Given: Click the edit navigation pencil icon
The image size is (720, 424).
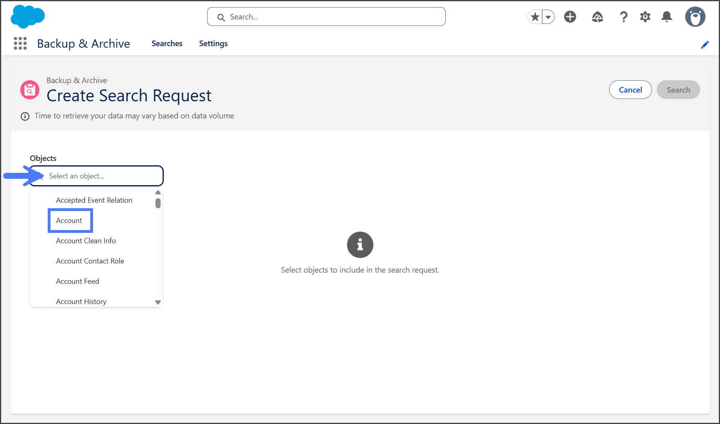Looking at the screenshot, I should pos(704,45).
